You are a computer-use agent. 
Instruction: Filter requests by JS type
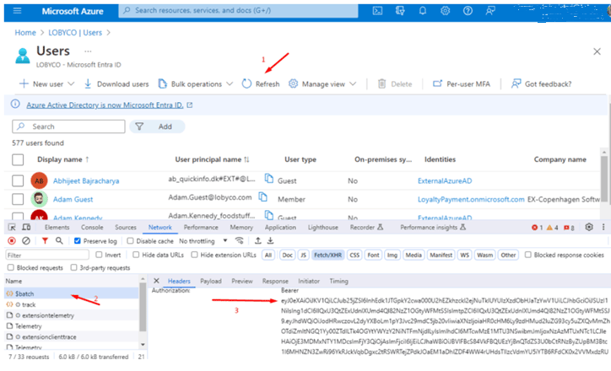tap(303, 255)
